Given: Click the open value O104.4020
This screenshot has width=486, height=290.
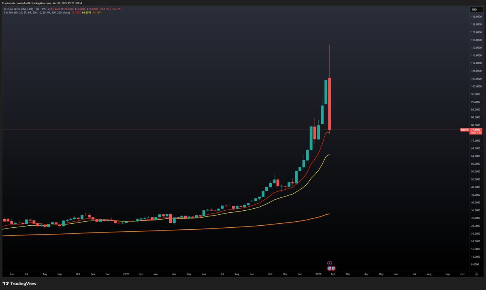Looking at the screenshot, I should tap(54, 9).
